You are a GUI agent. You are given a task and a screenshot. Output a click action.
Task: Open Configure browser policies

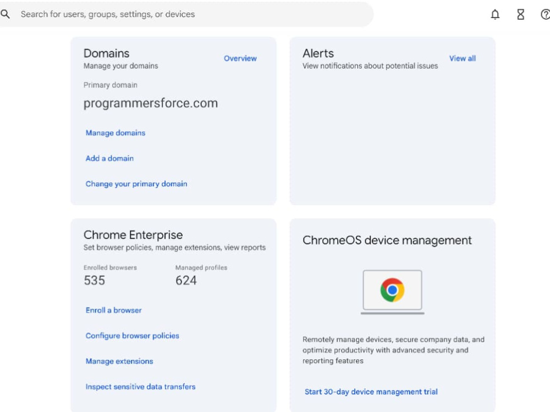[x=132, y=336]
